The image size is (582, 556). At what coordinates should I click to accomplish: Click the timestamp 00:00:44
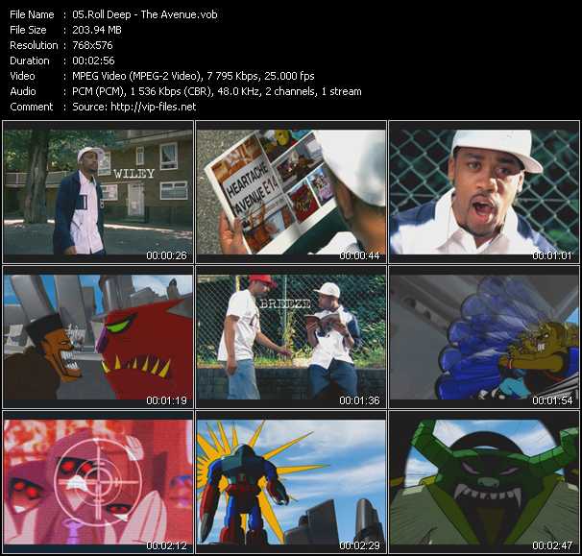coord(359,255)
